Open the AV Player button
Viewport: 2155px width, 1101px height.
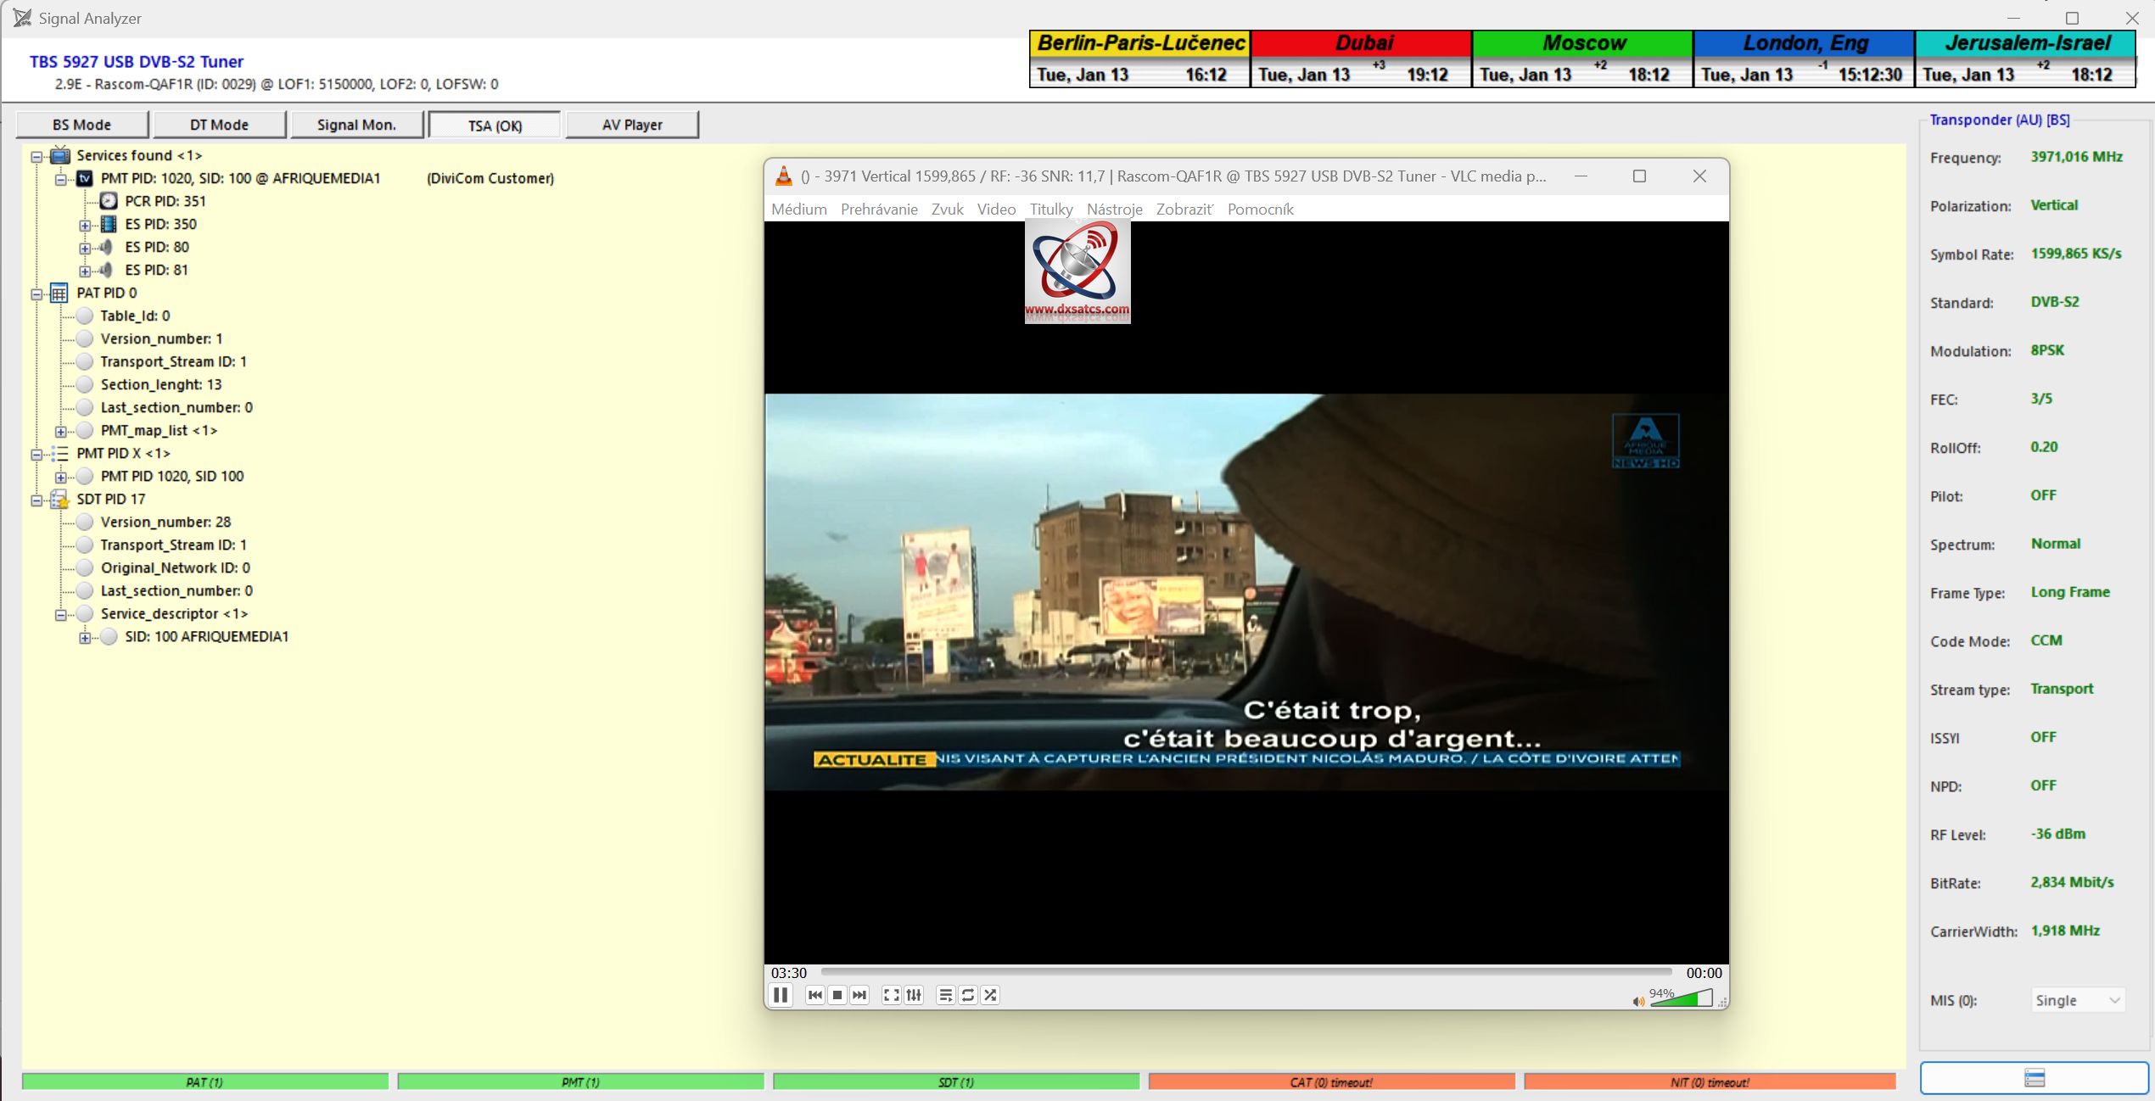tap(631, 125)
